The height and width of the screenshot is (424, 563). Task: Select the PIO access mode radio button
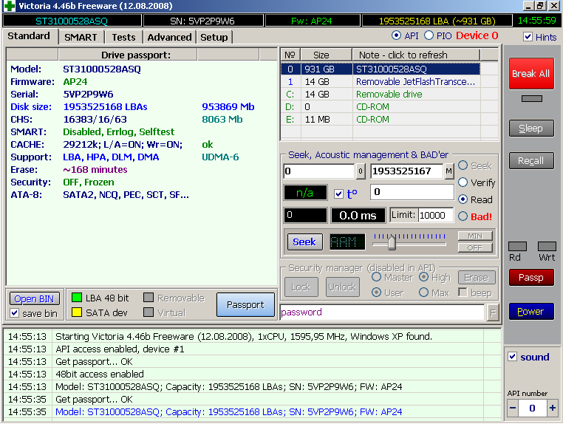coord(429,35)
